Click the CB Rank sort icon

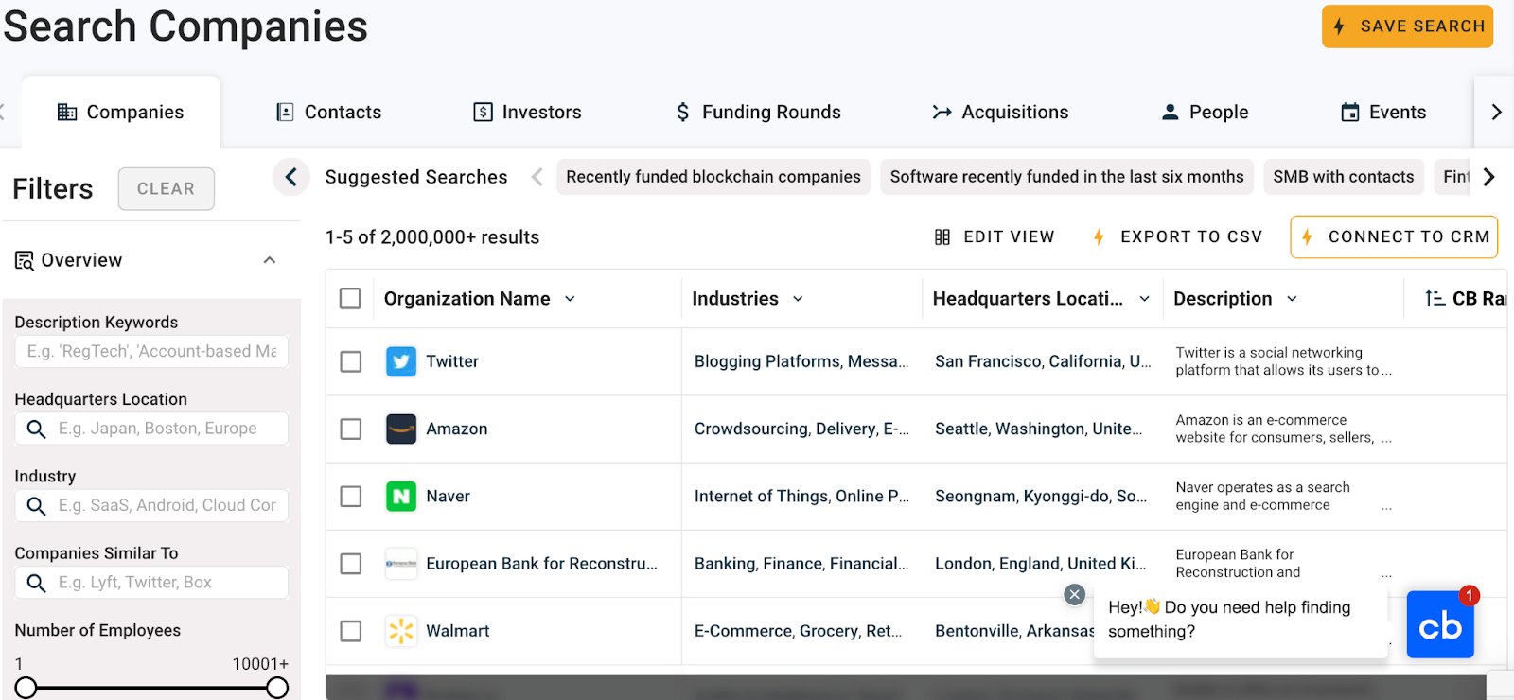[x=1435, y=299]
